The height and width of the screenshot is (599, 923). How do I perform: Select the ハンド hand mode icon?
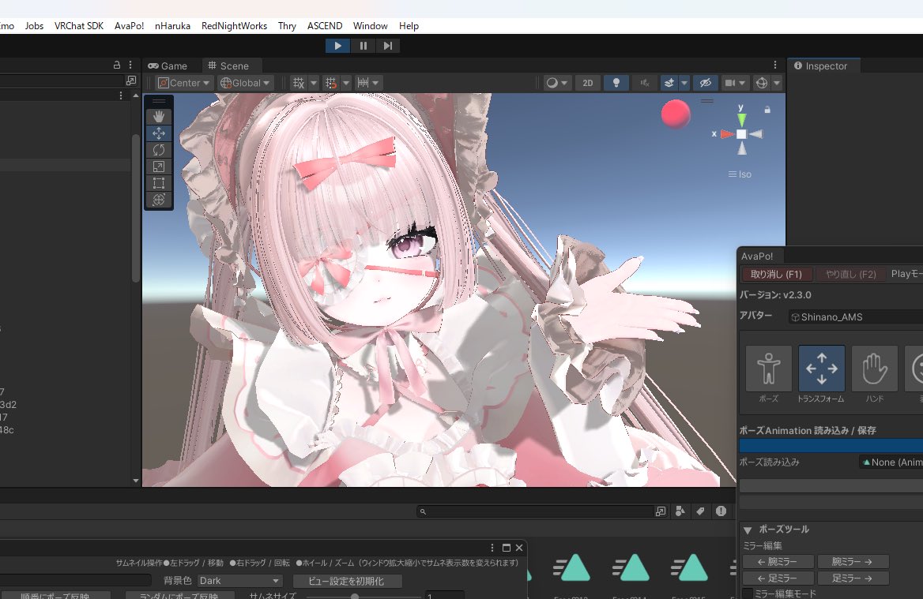click(x=875, y=369)
